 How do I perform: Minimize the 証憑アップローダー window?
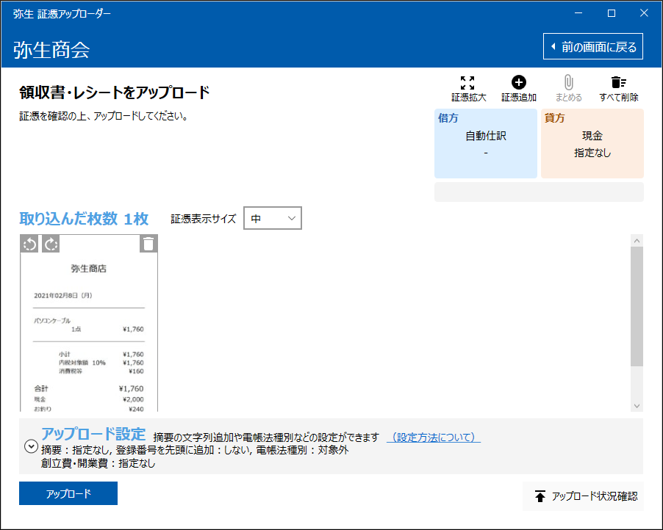tap(579, 13)
